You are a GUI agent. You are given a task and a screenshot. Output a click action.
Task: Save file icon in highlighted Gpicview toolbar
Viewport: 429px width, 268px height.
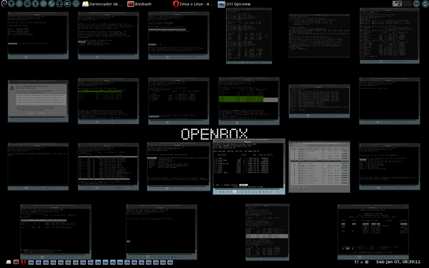click(x=263, y=192)
